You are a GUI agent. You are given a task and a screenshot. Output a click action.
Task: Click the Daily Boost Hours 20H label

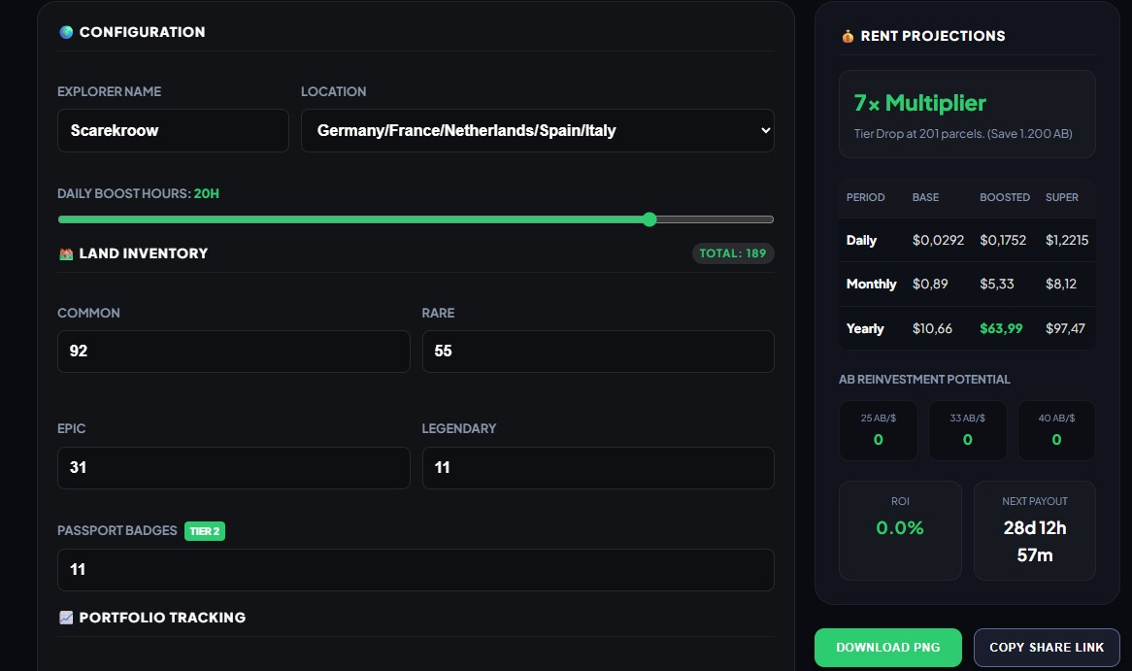[138, 193]
